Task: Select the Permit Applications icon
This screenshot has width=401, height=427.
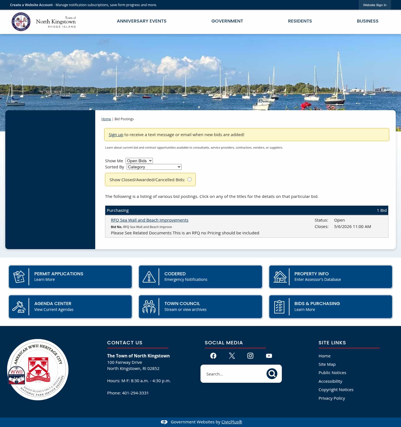Action: [19, 276]
